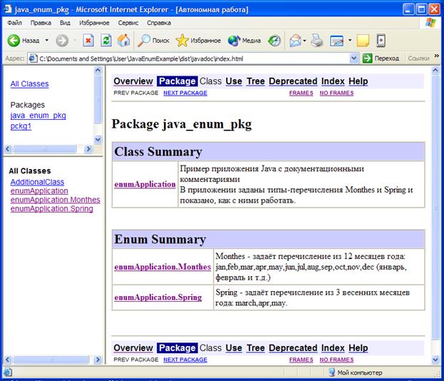Click the Back (Назад) navigation button

23,41
